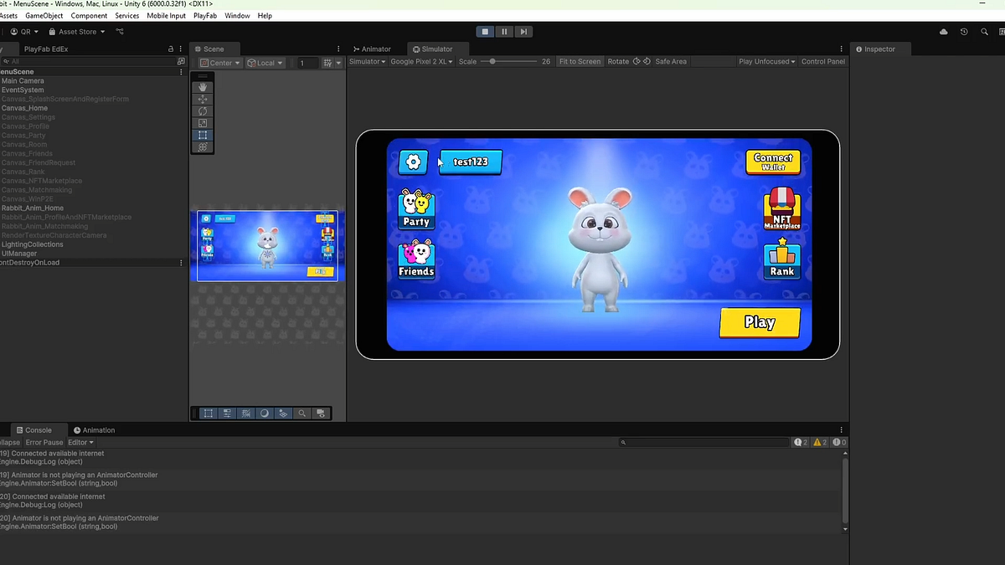Viewport: 1005px width, 565px height.
Task: Toggle the Local transform orientation button
Action: (x=265, y=61)
